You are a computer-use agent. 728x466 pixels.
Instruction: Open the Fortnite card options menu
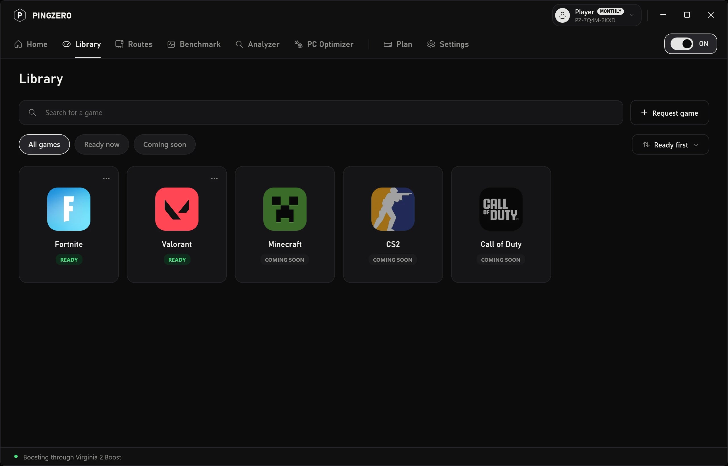click(106, 178)
